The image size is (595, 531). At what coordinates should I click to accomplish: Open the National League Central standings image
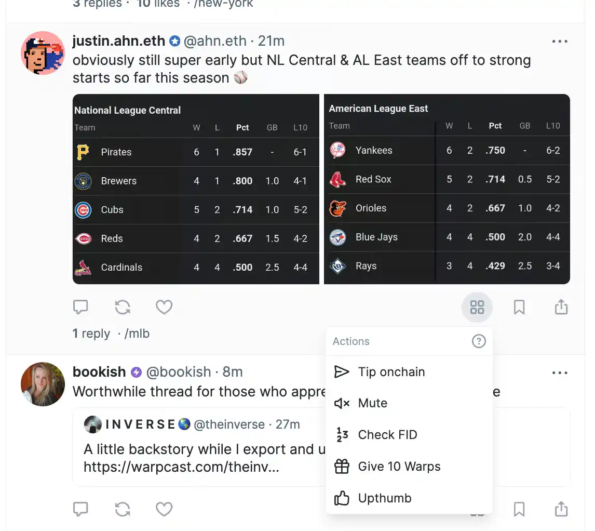pyautogui.click(x=196, y=189)
